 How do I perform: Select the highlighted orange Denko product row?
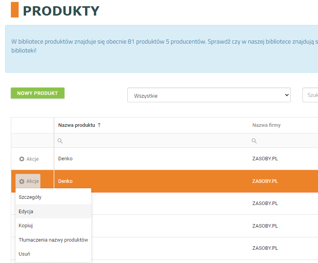point(155,181)
